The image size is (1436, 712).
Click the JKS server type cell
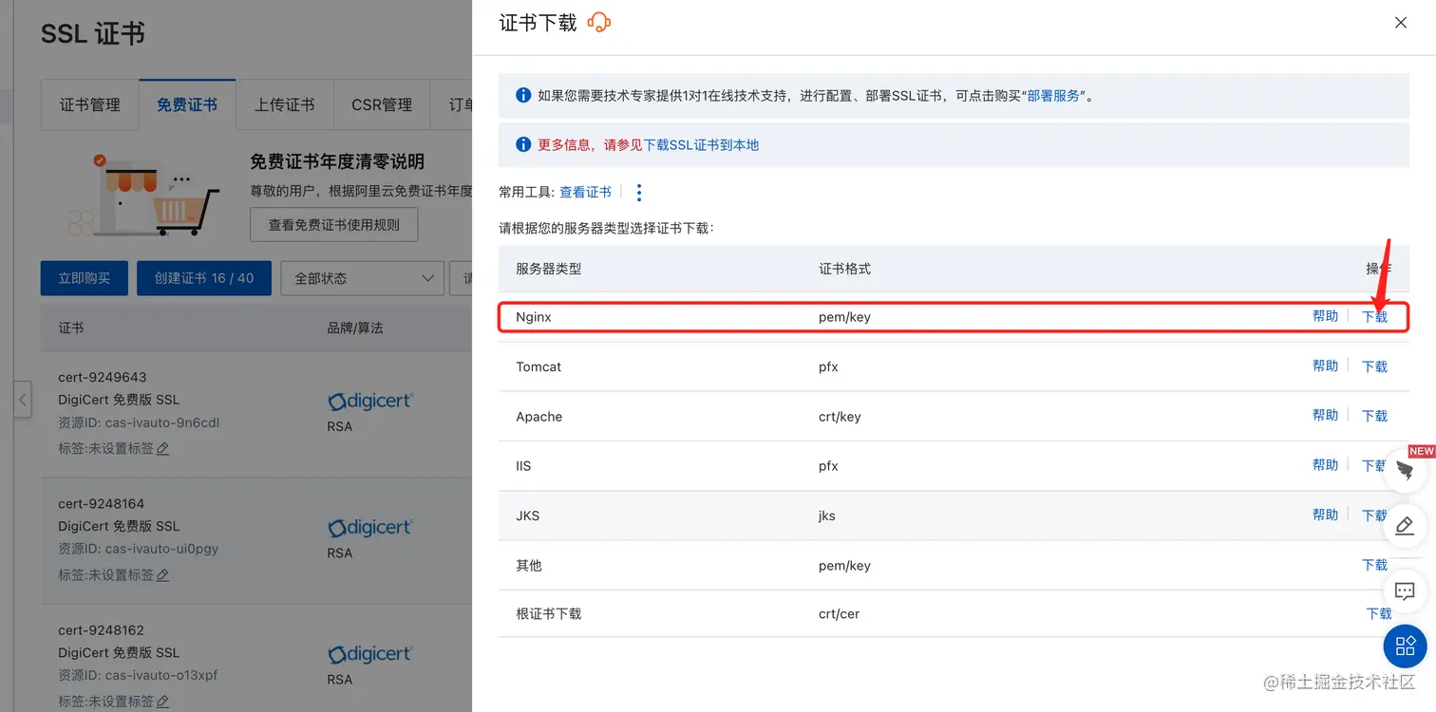coord(527,515)
